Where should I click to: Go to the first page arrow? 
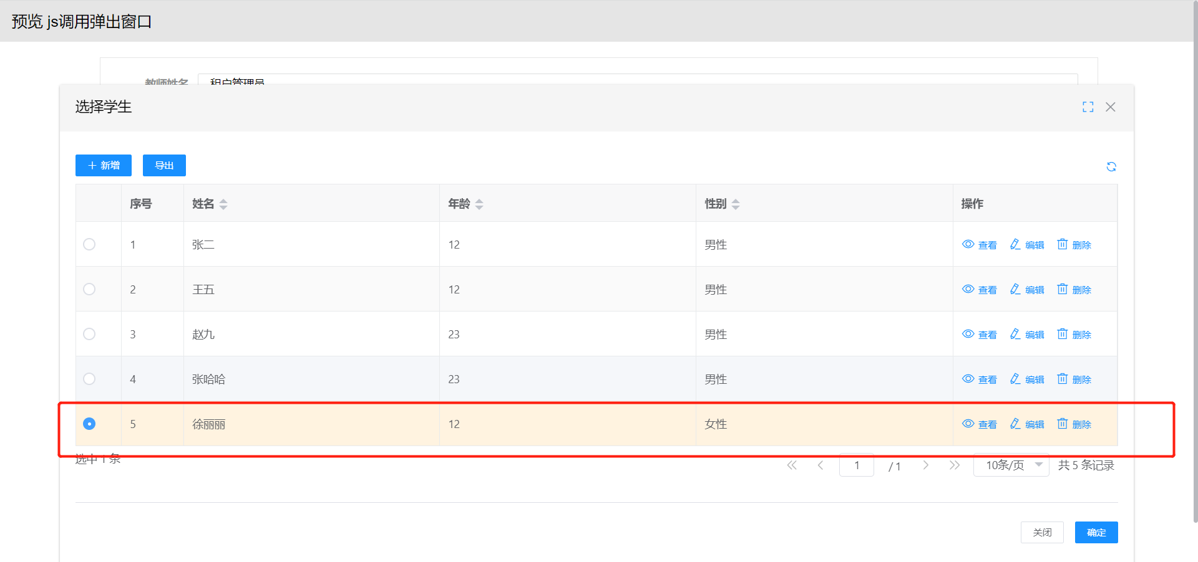pyautogui.click(x=792, y=465)
